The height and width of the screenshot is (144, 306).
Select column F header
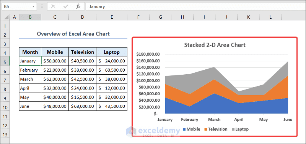138,17
